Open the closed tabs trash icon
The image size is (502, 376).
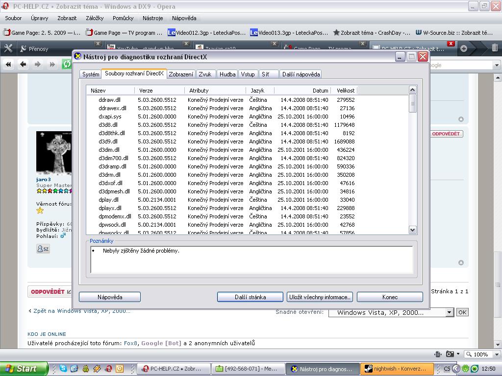coord(495,48)
